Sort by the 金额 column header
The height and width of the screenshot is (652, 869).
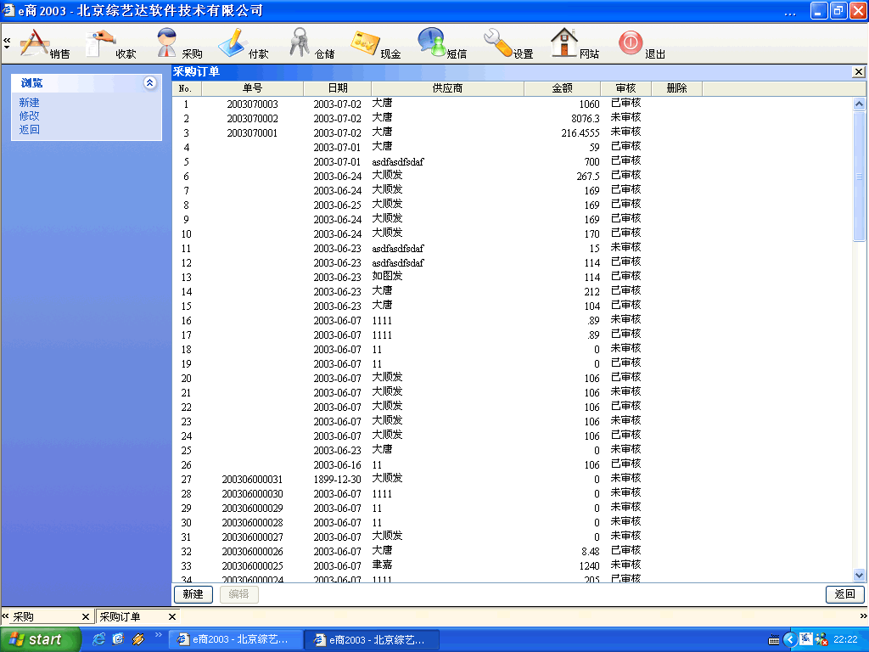click(562, 88)
